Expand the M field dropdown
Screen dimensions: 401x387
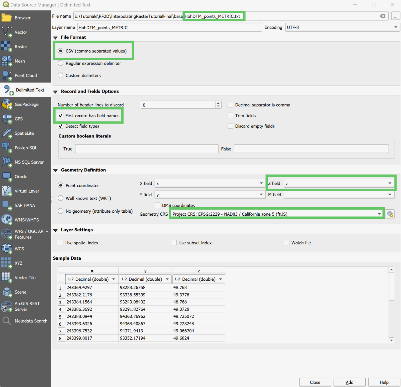(x=390, y=195)
